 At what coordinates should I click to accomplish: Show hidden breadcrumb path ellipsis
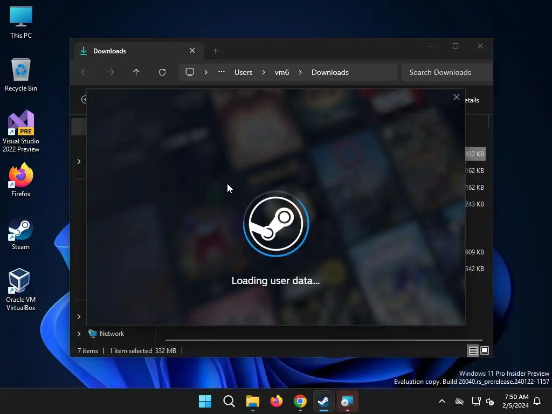tap(222, 72)
